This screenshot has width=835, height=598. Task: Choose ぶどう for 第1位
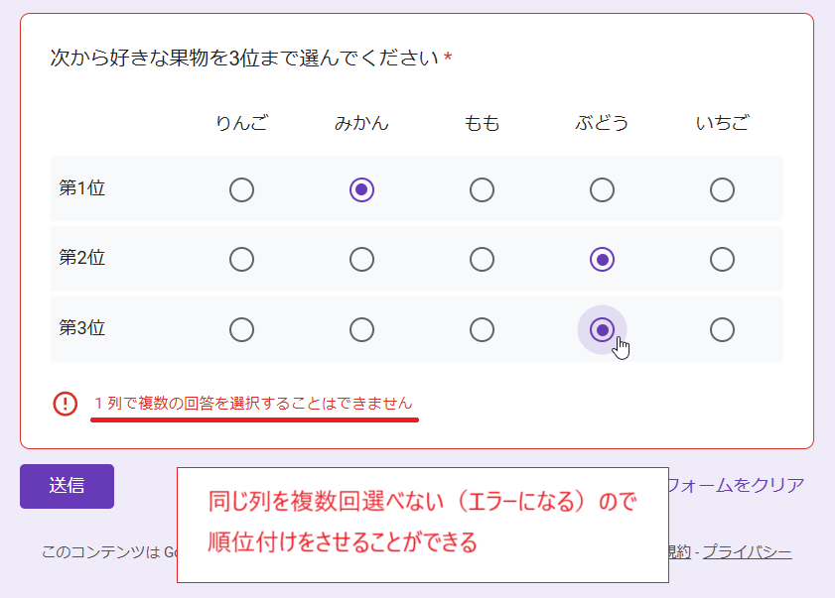click(602, 190)
